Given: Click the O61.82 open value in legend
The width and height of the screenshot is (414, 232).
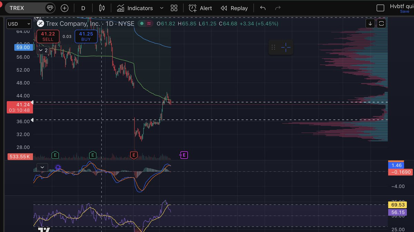Looking at the screenshot, I should pos(166,23).
